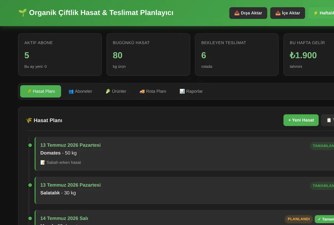Switch to the Hasat Planı tab

(41, 91)
